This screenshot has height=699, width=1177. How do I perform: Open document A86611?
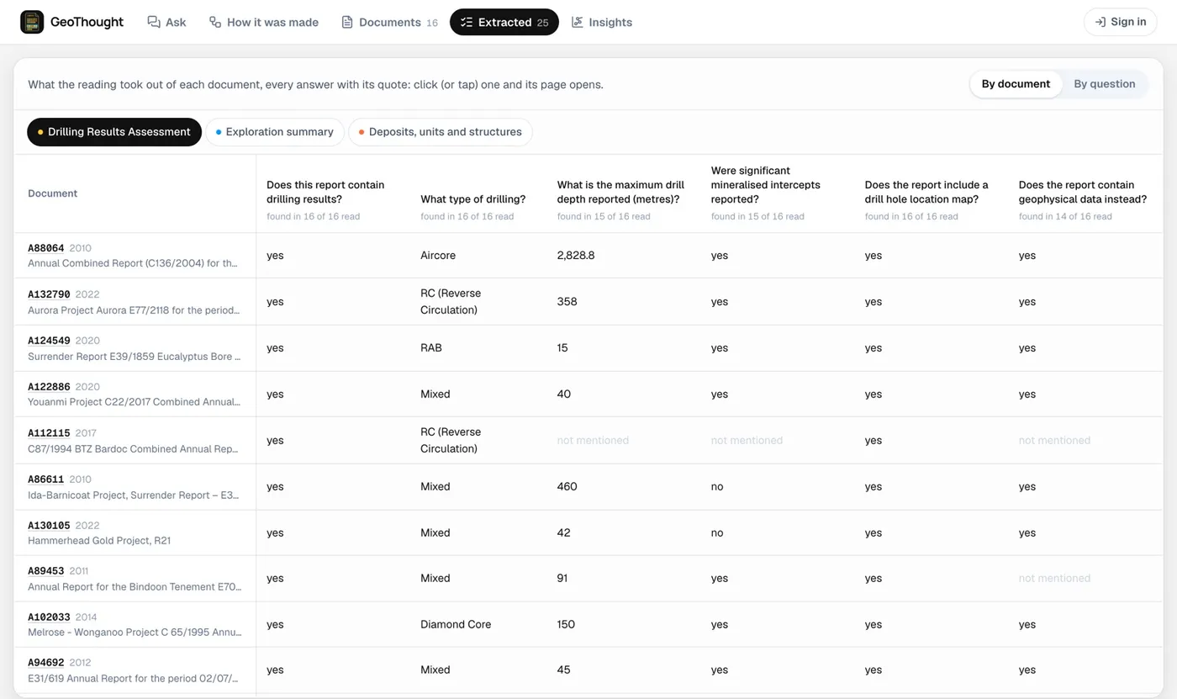46,479
